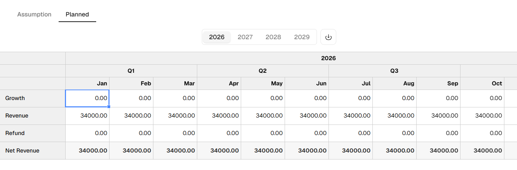Click the Refund cell for Mar
Screen dimensions: 517x170
(x=175, y=133)
